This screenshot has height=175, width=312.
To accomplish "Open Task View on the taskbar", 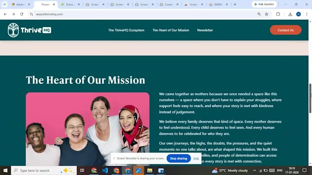I will pos(82,170).
